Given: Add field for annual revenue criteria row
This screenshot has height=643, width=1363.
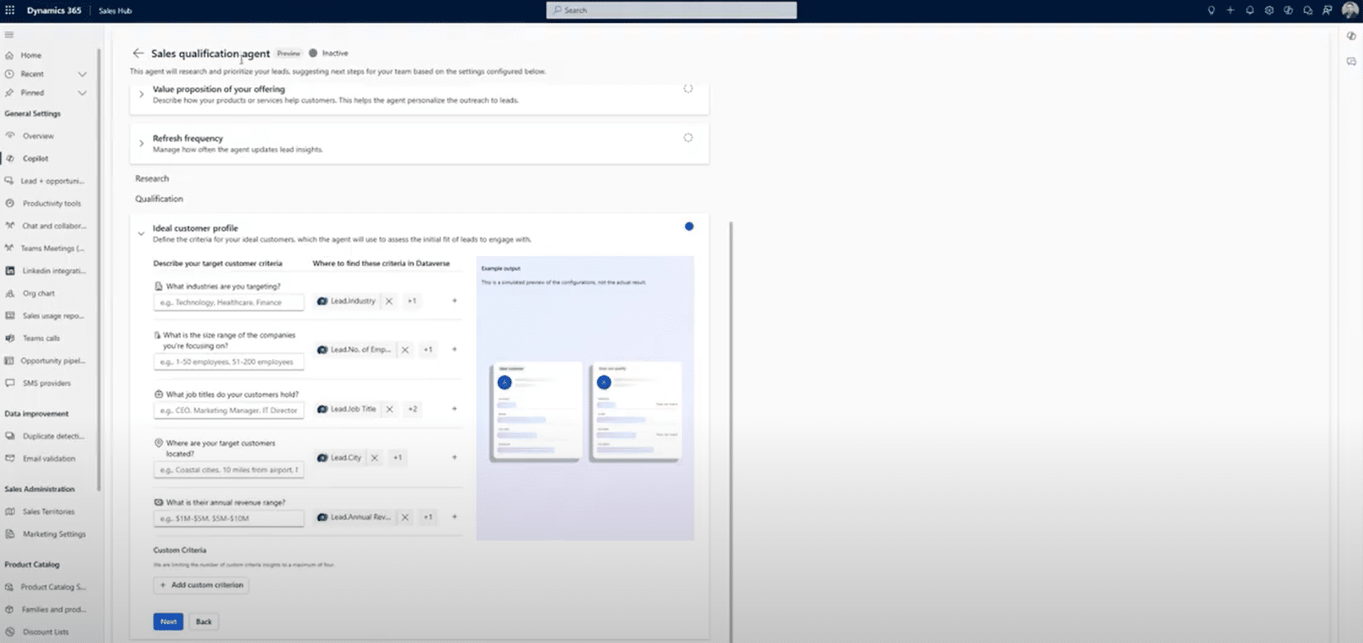Looking at the screenshot, I should [454, 517].
